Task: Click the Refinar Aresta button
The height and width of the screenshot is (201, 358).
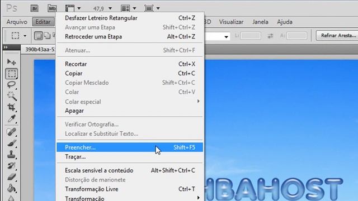Action: [x=337, y=36]
